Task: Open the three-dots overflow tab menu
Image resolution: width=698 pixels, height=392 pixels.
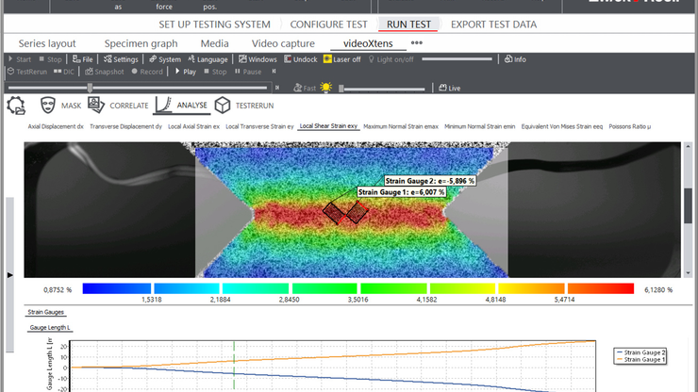Action: pyautogui.click(x=416, y=42)
